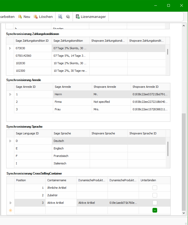Click the Neu toolbar button
This screenshot has height=225, width=188.
click(24, 17)
